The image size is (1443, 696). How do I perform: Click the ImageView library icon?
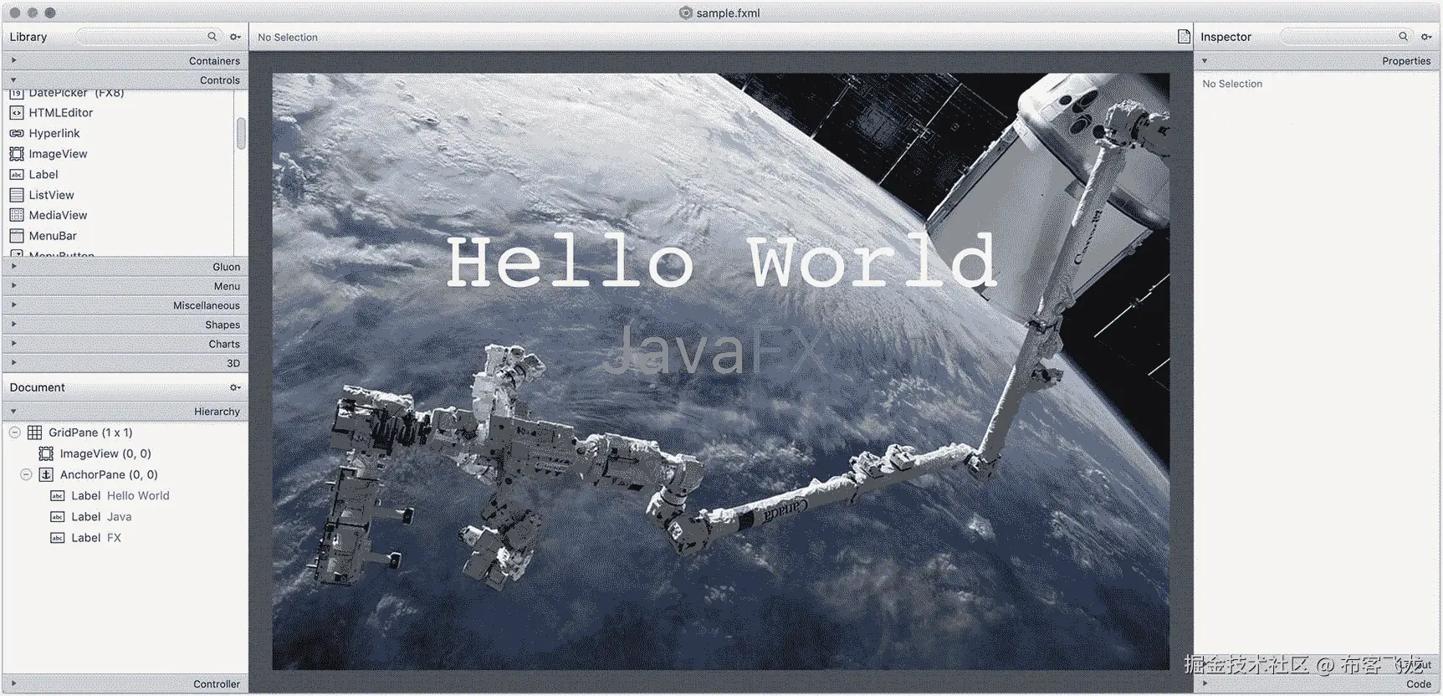17,154
